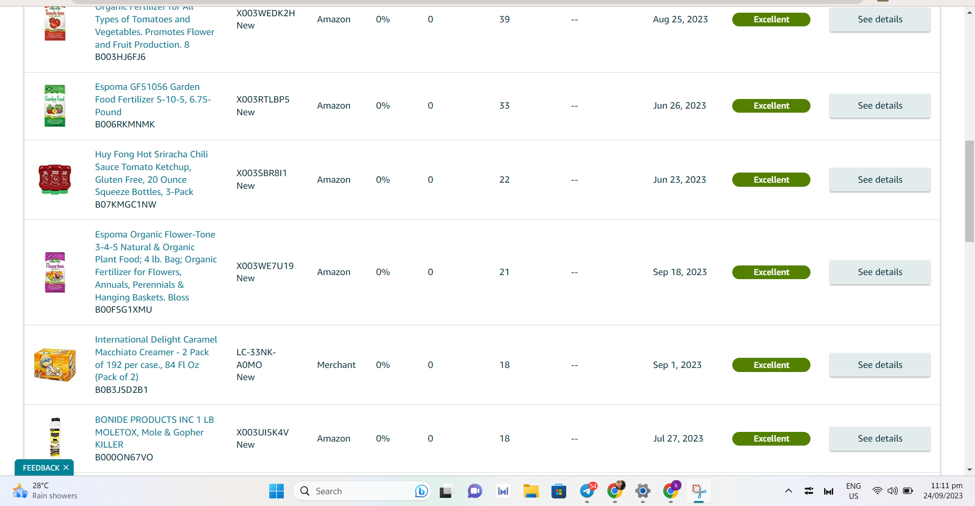Click the ENG US language indicator
This screenshot has height=506, width=975.
[x=853, y=491]
